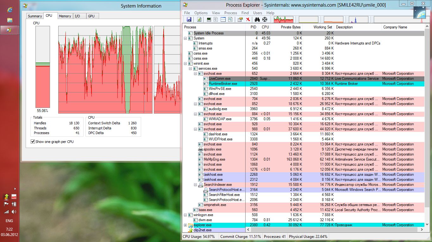Expand the explorer.exe process tree

[x=185, y=225]
